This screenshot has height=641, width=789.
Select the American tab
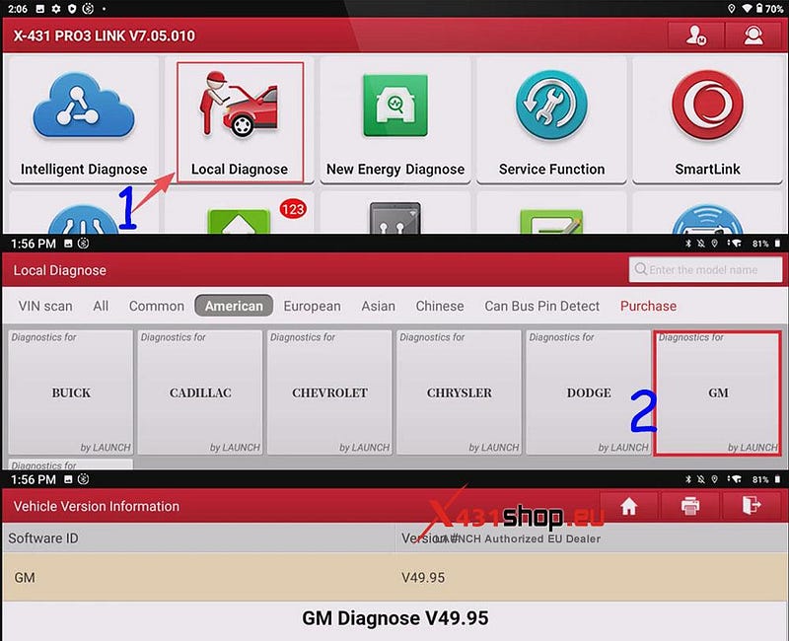tap(234, 306)
